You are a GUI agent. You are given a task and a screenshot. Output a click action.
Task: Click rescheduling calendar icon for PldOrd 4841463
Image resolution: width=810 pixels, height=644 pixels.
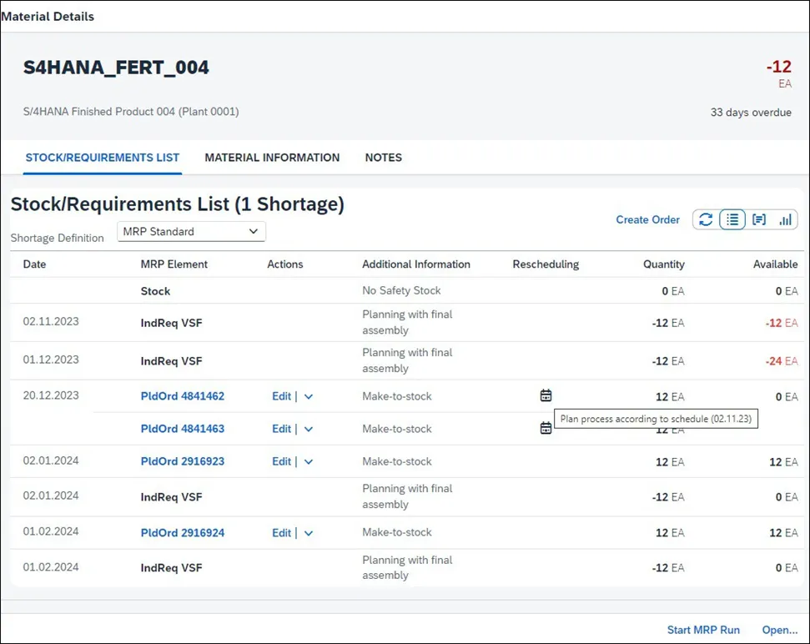[546, 428]
